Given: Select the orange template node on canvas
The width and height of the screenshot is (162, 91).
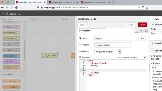Looking at the screenshot, I should (x=73, y=56).
